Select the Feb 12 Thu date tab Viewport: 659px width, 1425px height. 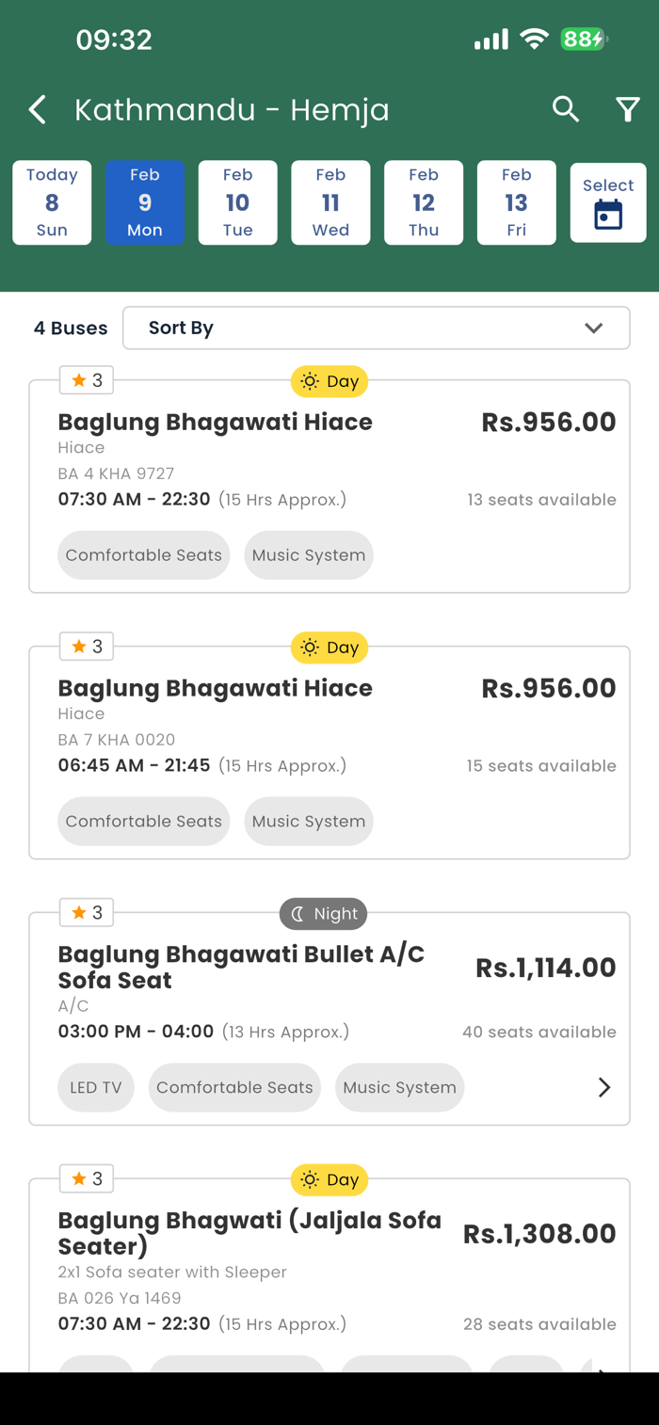[424, 202]
